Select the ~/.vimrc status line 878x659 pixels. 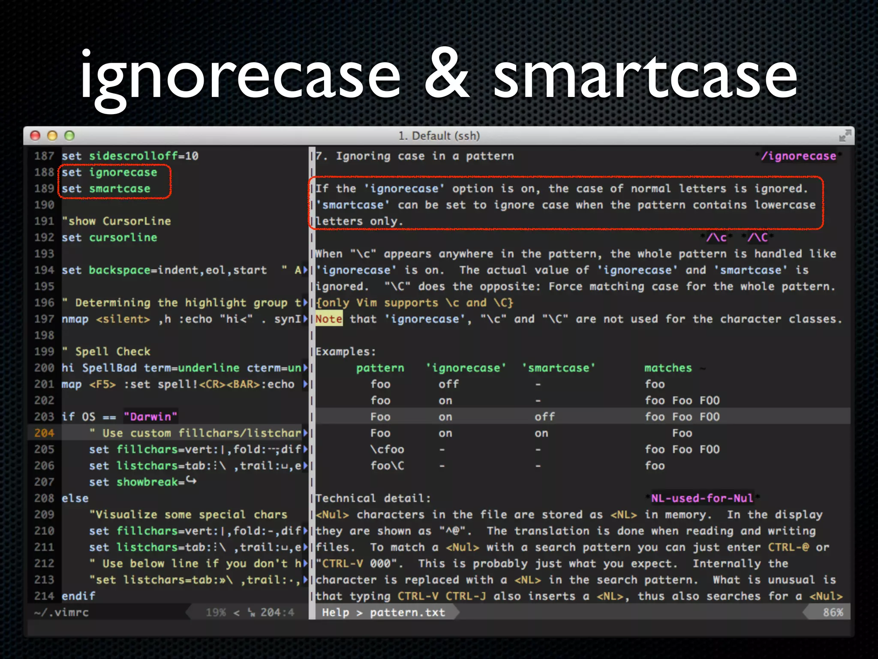pos(62,613)
